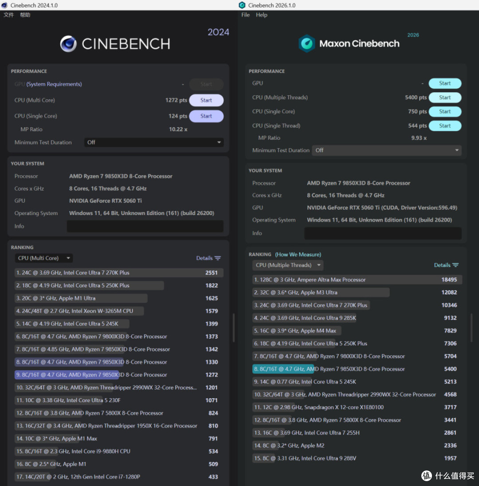Select ranking row 12th Gen Intel Core i7-1280P
The image size is (479, 486).
tap(119, 477)
